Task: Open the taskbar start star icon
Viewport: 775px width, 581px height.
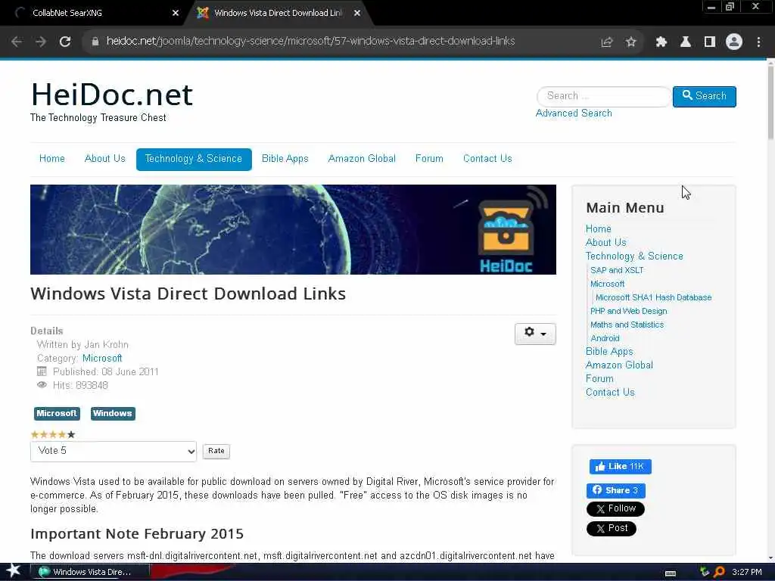Action: 14,572
